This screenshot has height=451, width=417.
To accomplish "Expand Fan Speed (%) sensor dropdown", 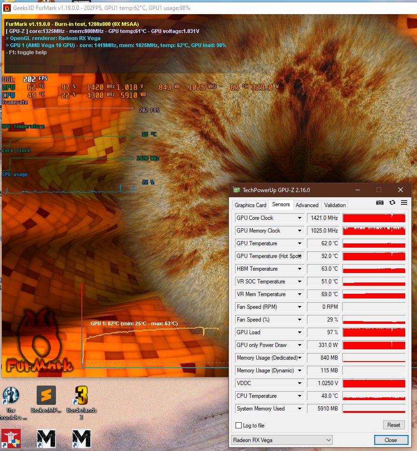I will [299, 320].
